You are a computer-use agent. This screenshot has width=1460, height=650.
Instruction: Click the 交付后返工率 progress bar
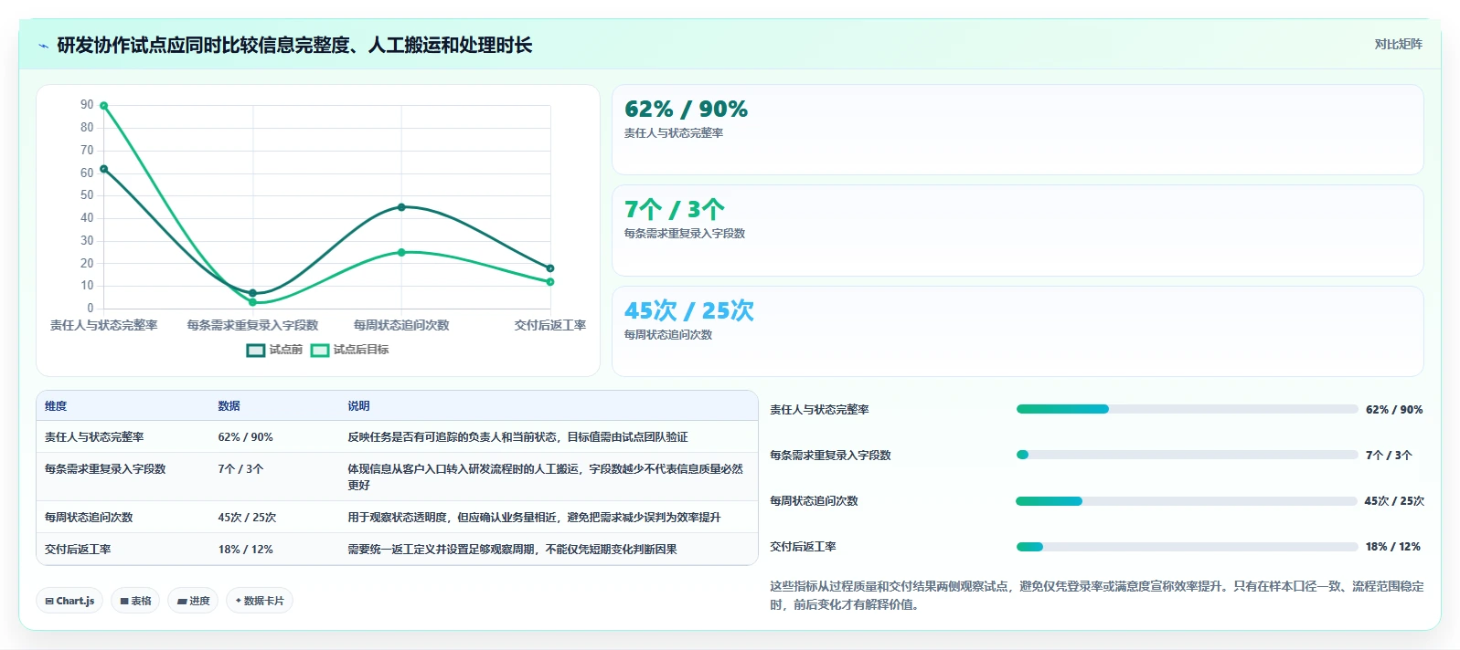(x=1187, y=547)
